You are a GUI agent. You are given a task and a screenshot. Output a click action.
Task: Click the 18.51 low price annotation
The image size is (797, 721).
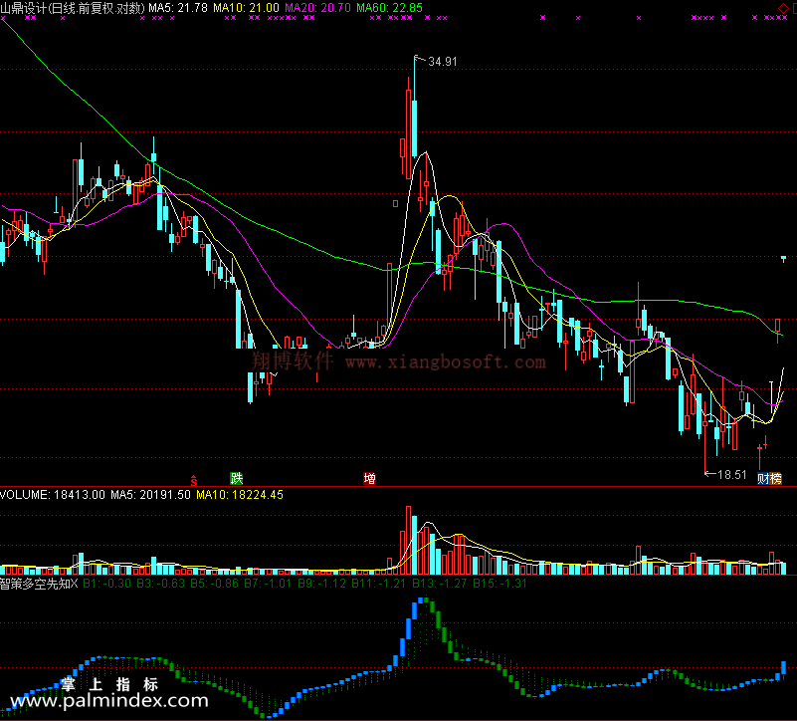(x=731, y=475)
